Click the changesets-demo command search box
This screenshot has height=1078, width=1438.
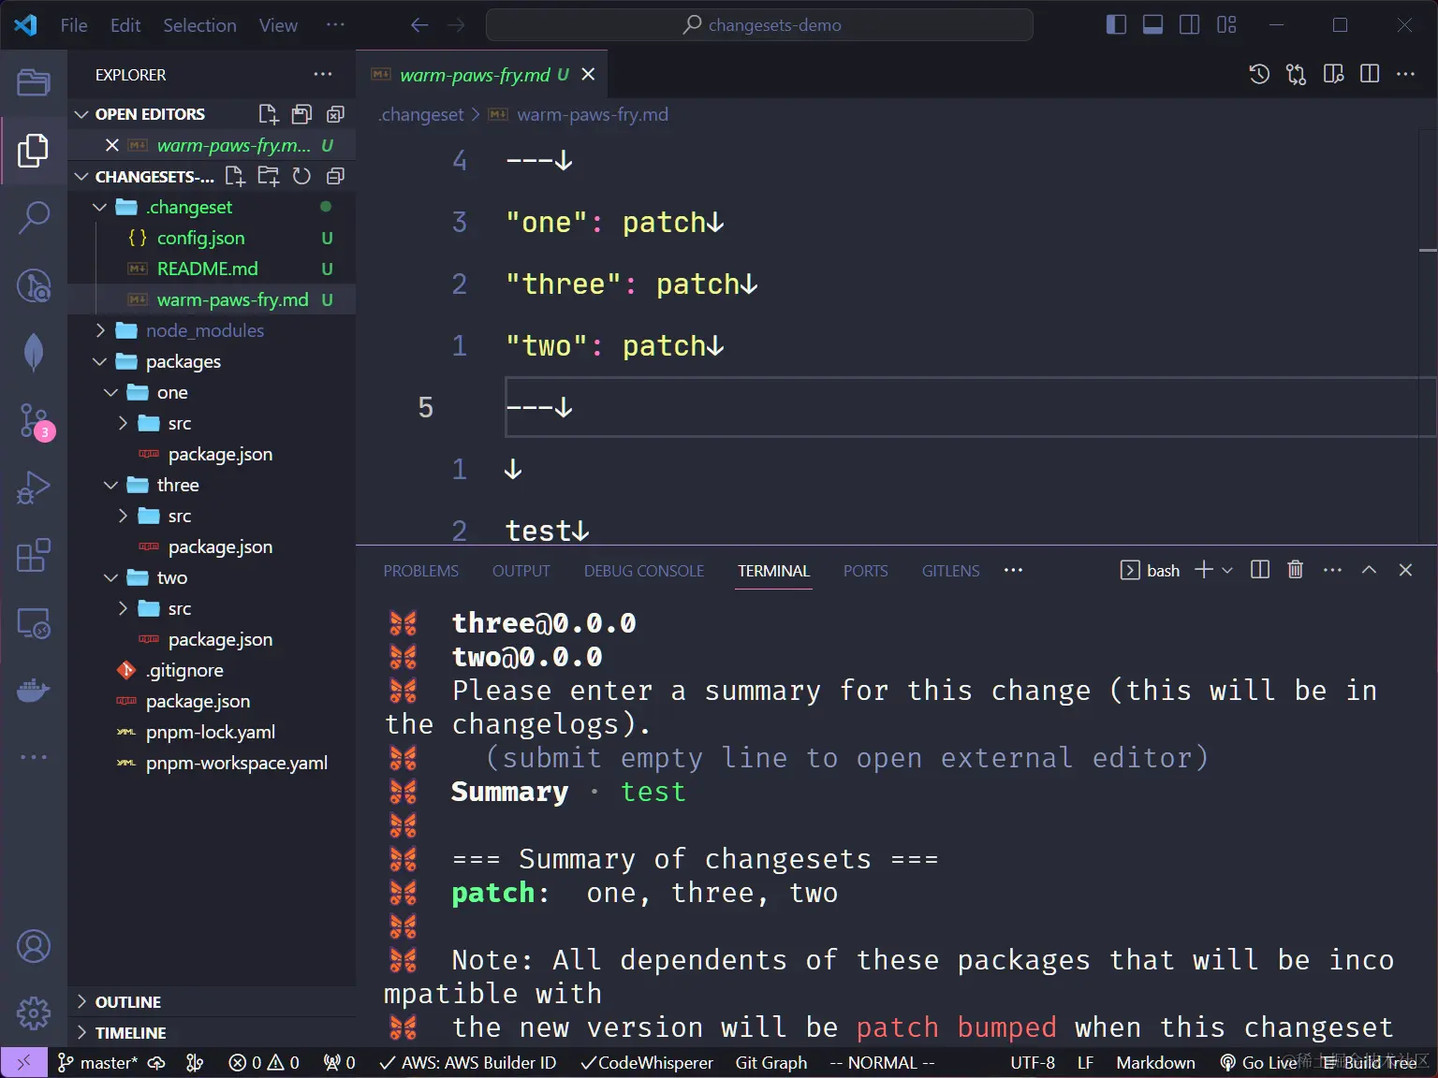pyautogui.click(x=759, y=25)
